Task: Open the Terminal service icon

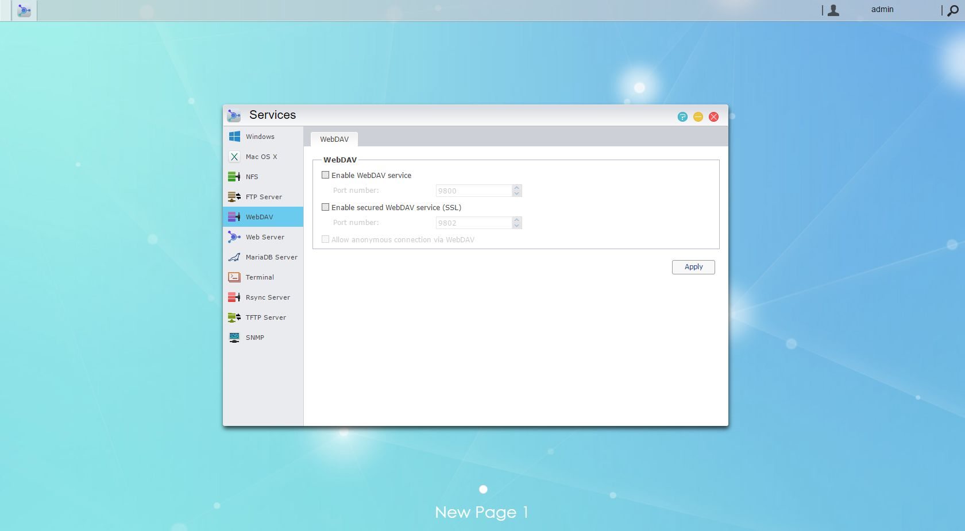Action: point(234,277)
